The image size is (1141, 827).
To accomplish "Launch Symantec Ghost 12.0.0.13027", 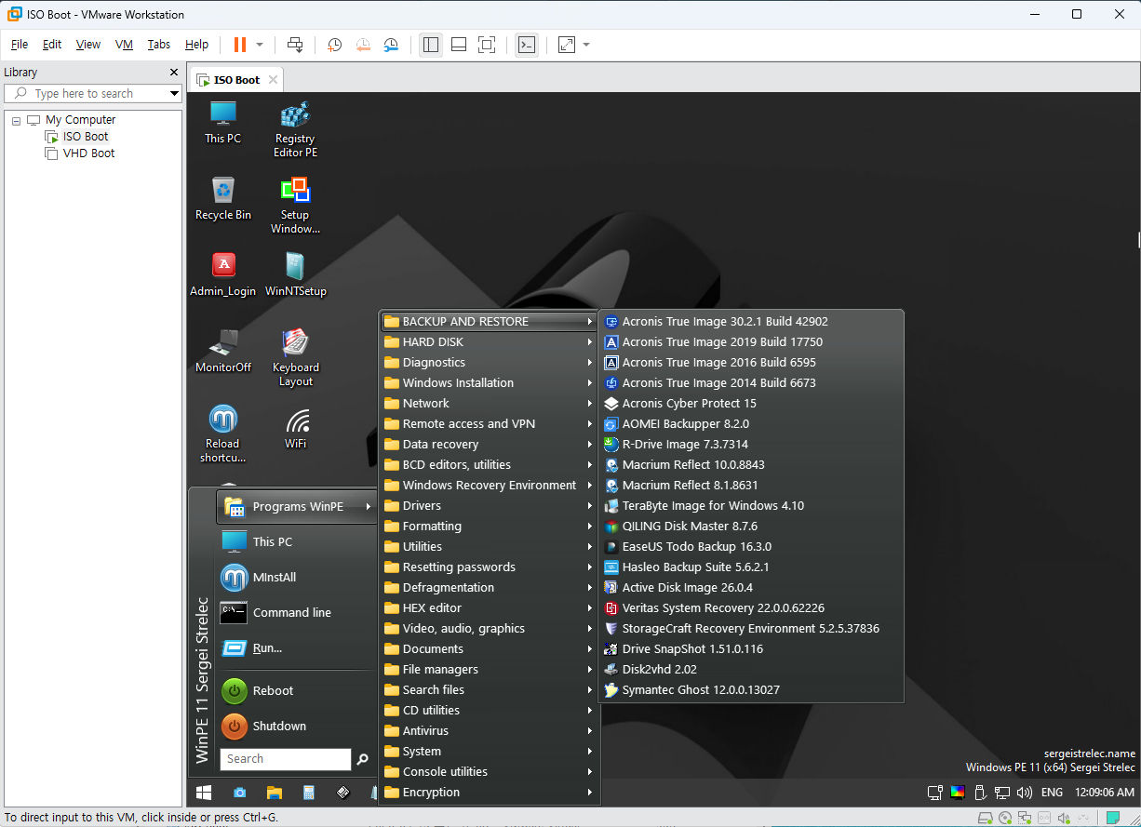I will point(750,690).
